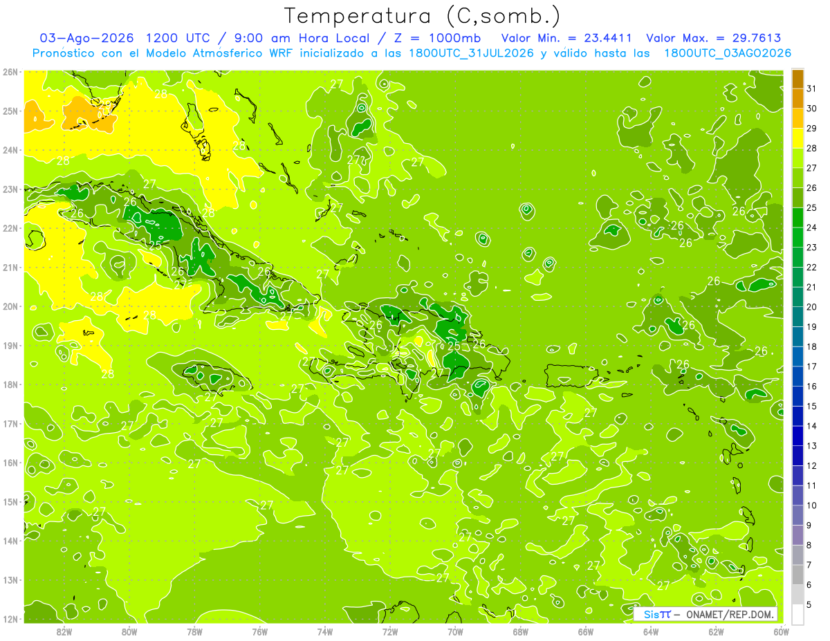This screenshot has width=830, height=641.
Task: Click the "Valor Max. = 29.7613" text
Action: click(x=714, y=38)
